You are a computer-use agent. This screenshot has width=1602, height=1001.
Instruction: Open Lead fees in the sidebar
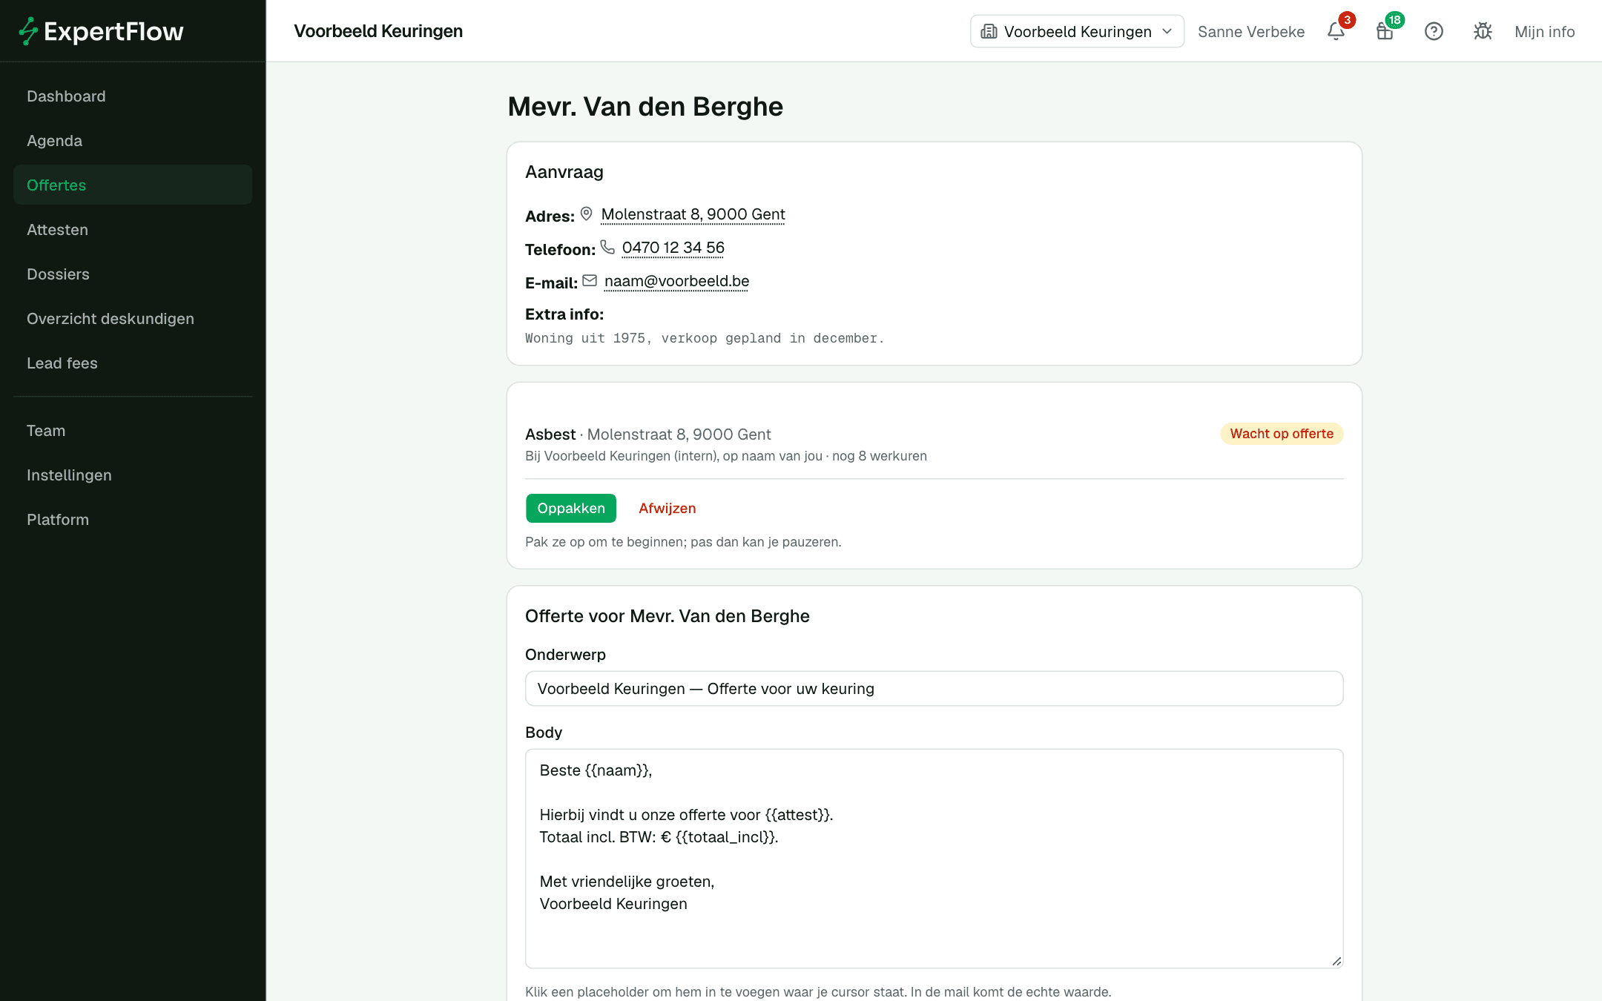(x=133, y=363)
